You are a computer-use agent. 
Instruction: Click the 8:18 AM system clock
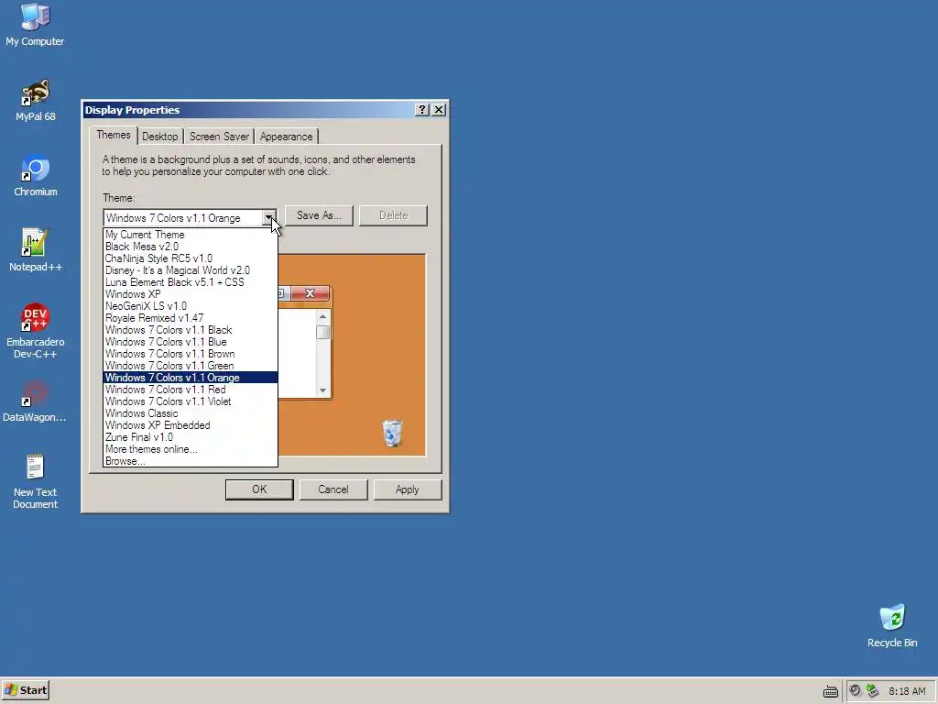[906, 691]
